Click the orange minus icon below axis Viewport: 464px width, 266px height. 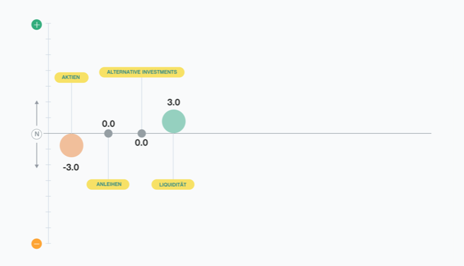click(37, 244)
